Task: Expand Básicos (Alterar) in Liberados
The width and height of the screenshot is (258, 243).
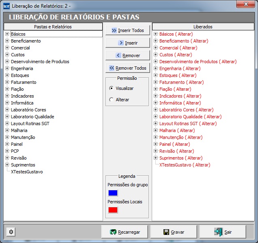Action: point(155,34)
